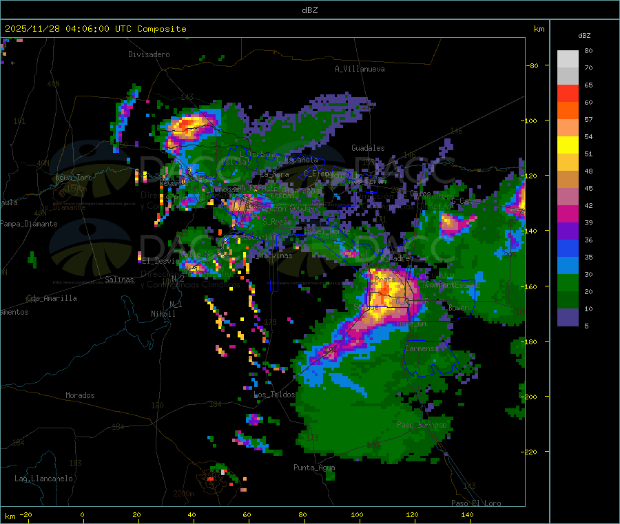The image size is (620, 524).
Task: Click the 'Paso_Barroso' place label
Action: pos(422,425)
